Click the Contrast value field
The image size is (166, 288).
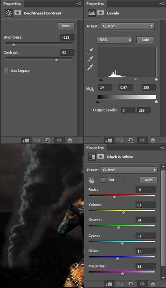[68, 53]
